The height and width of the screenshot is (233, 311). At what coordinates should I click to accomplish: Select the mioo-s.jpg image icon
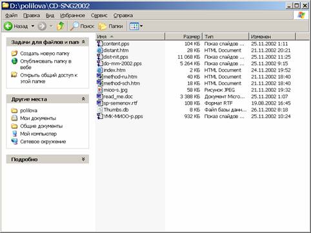pos(100,90)
